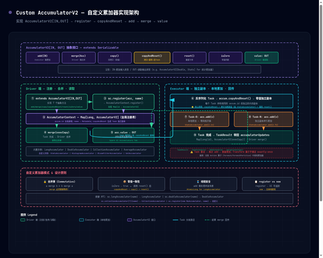Click the 自定义示例 StatsAccumulator line
This screenshot has width=323, height=258.
pyautogui.click(x=90, y=153)
